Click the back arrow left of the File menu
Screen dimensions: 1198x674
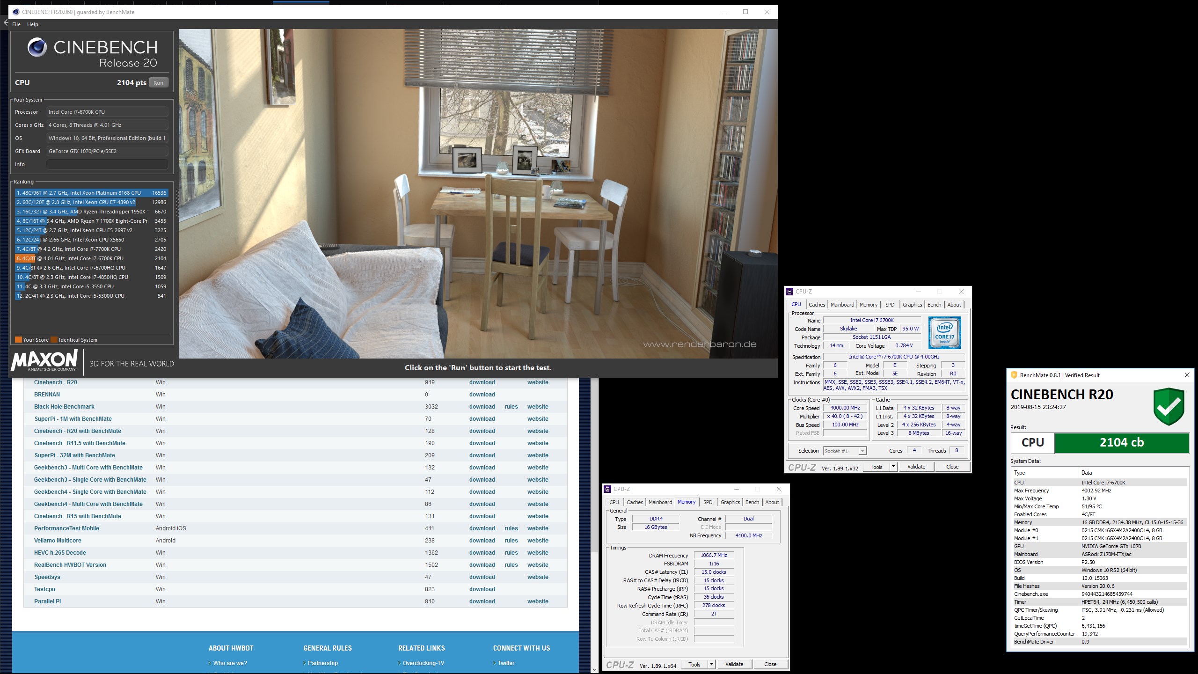click(x=6, y=22)
